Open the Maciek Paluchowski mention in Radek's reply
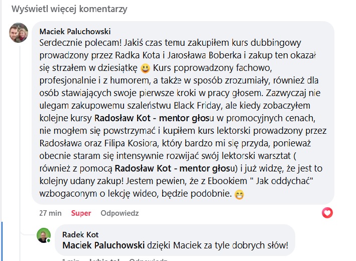 [102, 246]
